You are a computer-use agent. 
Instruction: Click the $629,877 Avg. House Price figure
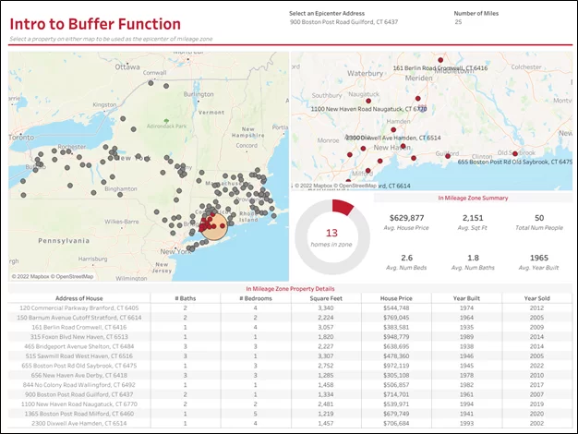tap(406, 218)
